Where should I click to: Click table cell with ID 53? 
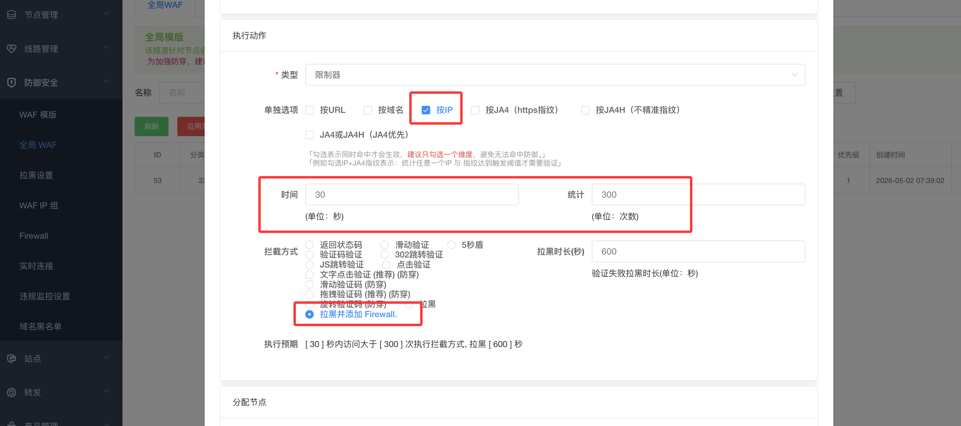pyautogui.click(x=157, y=181)
